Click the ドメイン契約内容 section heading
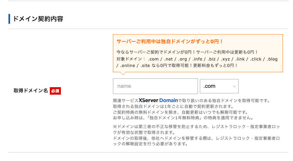The image size is (293, 161). tap(38, 19)
